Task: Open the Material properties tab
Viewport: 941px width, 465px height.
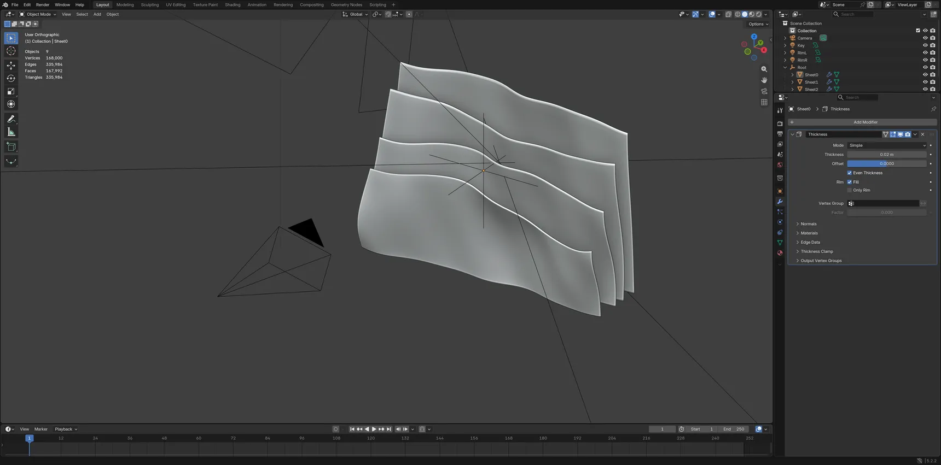Action: coord(780,253)
